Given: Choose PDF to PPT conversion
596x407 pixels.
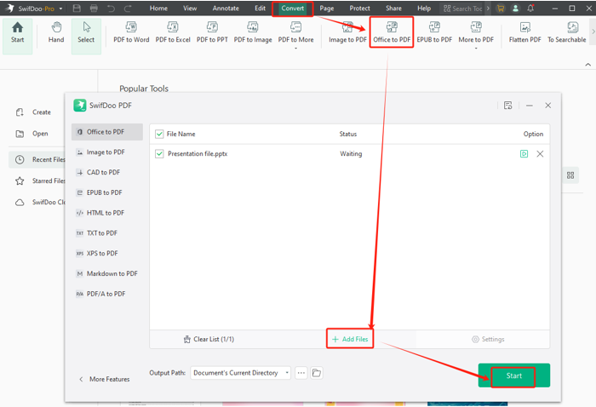Looking at the screenshot, I should pyautogui.click(x=212, y=32).
